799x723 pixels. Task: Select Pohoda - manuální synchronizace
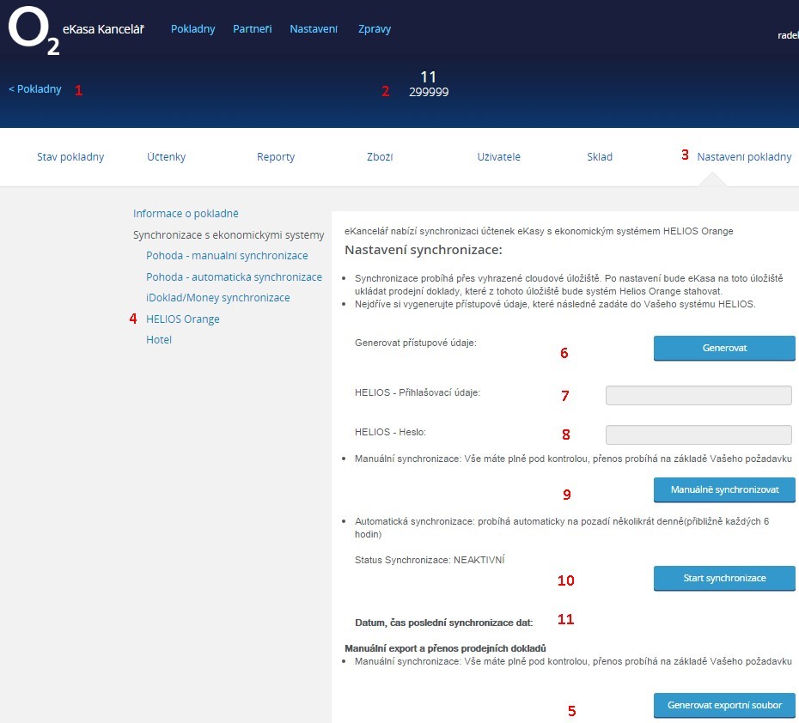pos(227,256)
